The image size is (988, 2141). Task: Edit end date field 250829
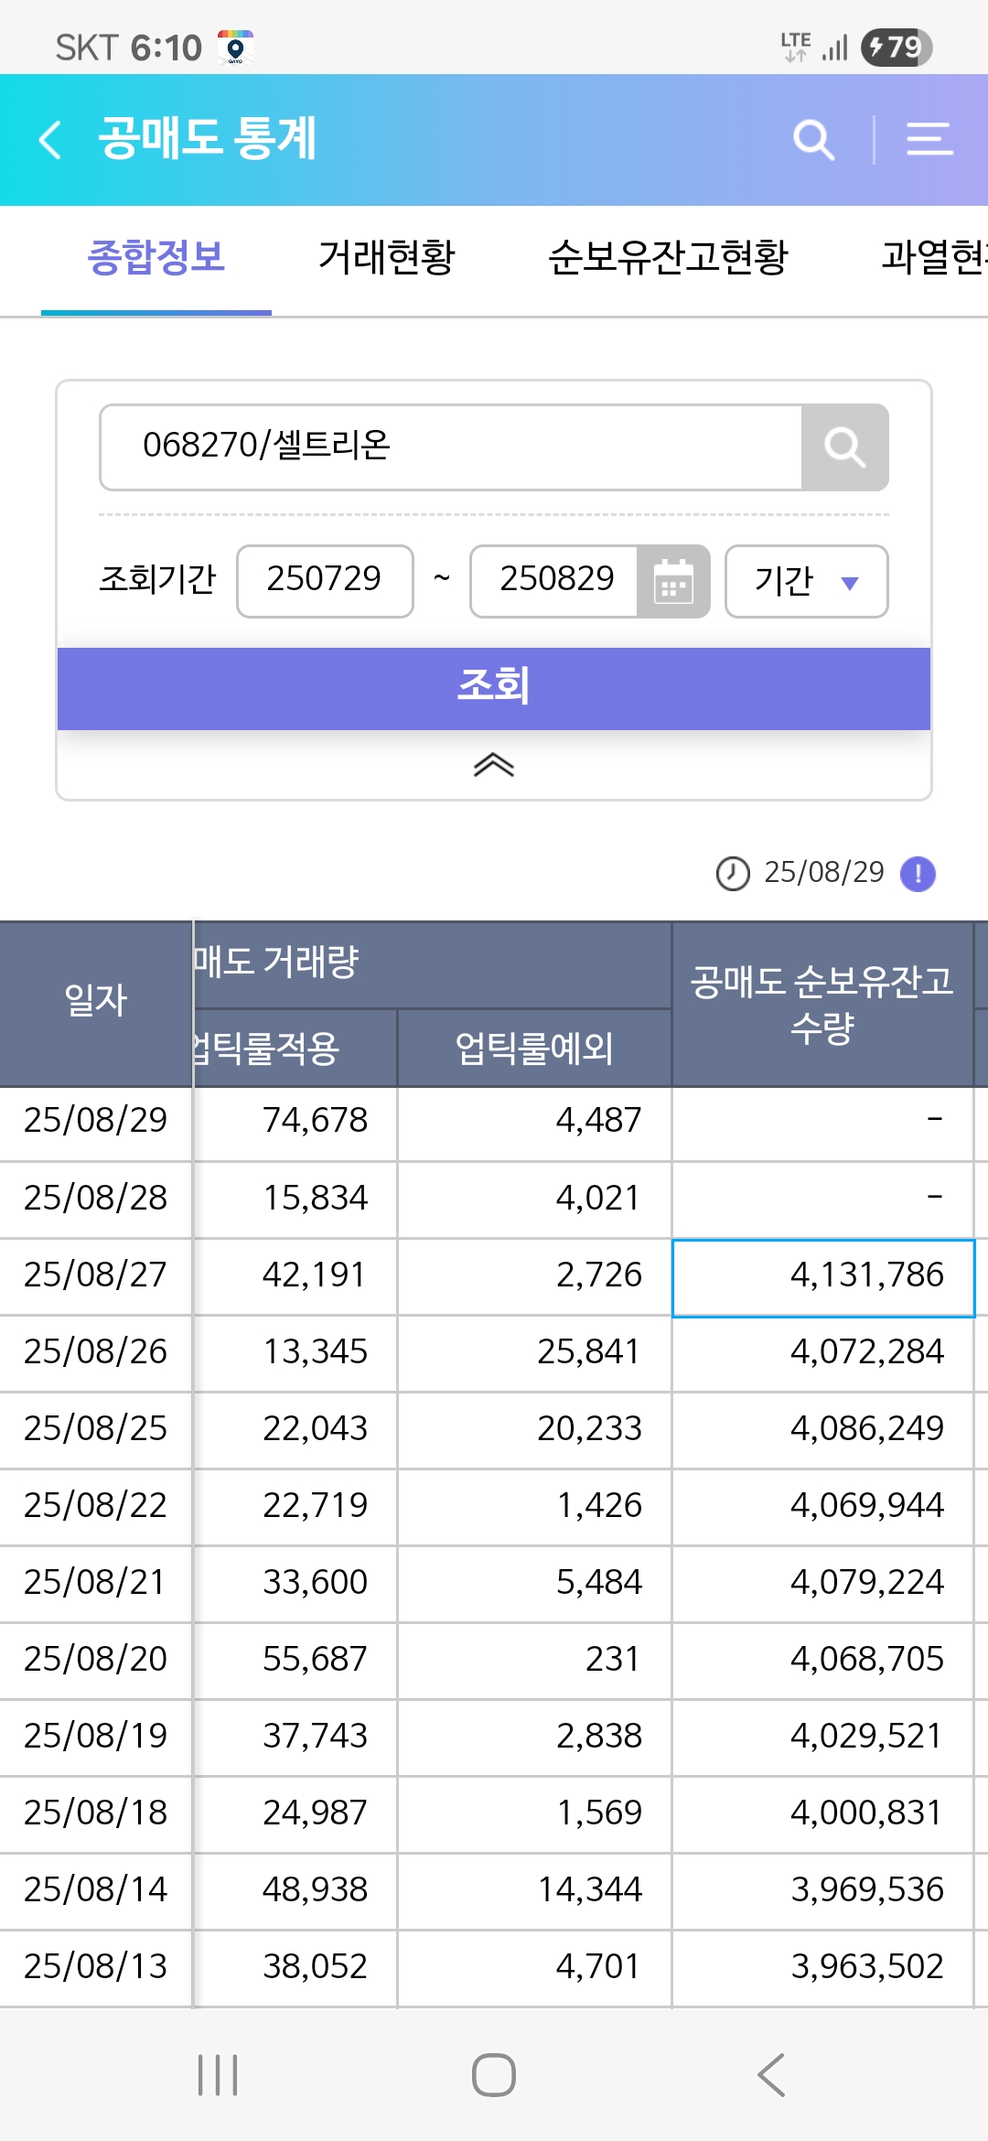(554, 582)
